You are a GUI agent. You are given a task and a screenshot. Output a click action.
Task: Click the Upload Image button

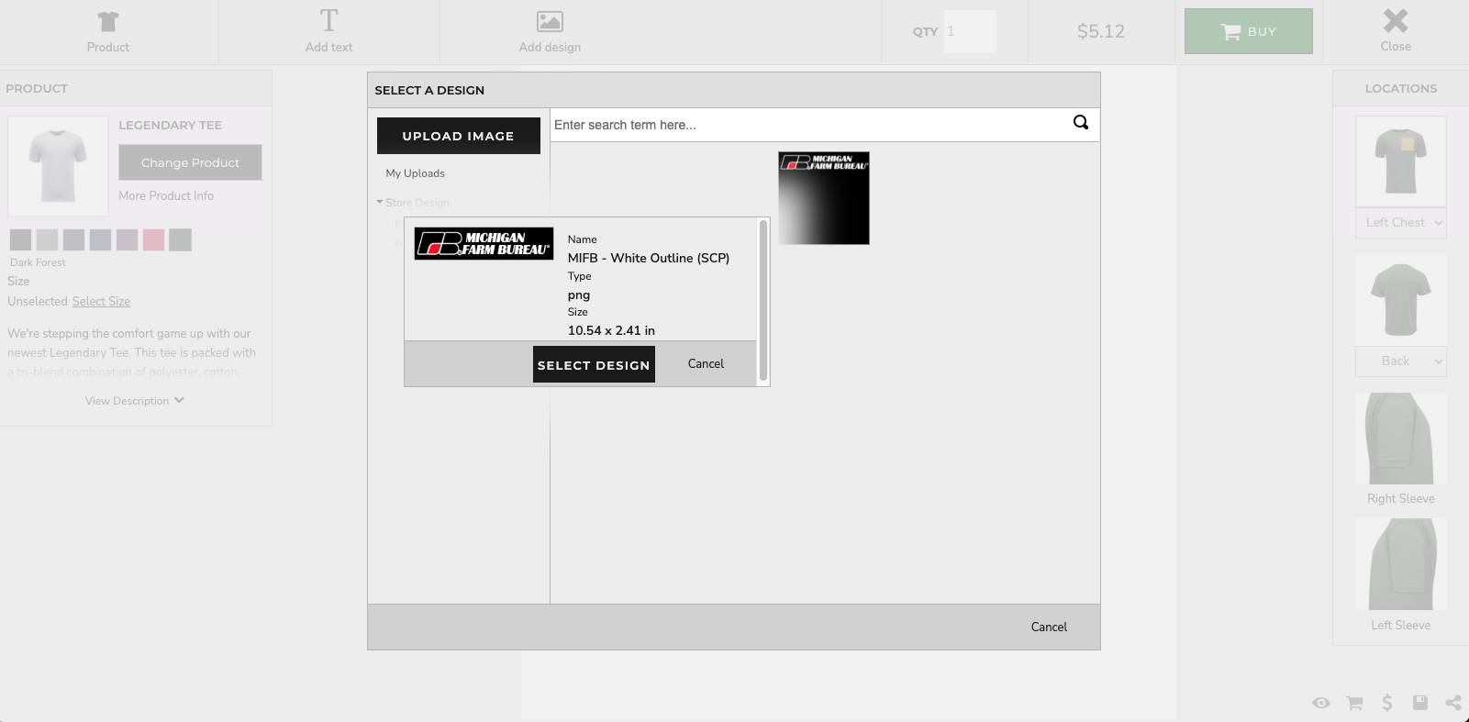[x=458, y=136]
